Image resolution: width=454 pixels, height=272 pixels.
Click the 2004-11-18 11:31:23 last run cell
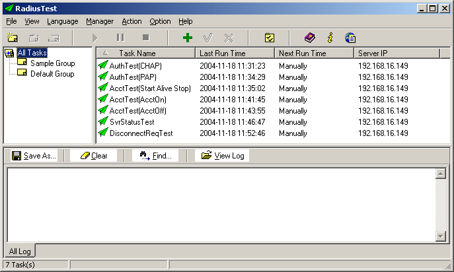[x=233, y=66]
